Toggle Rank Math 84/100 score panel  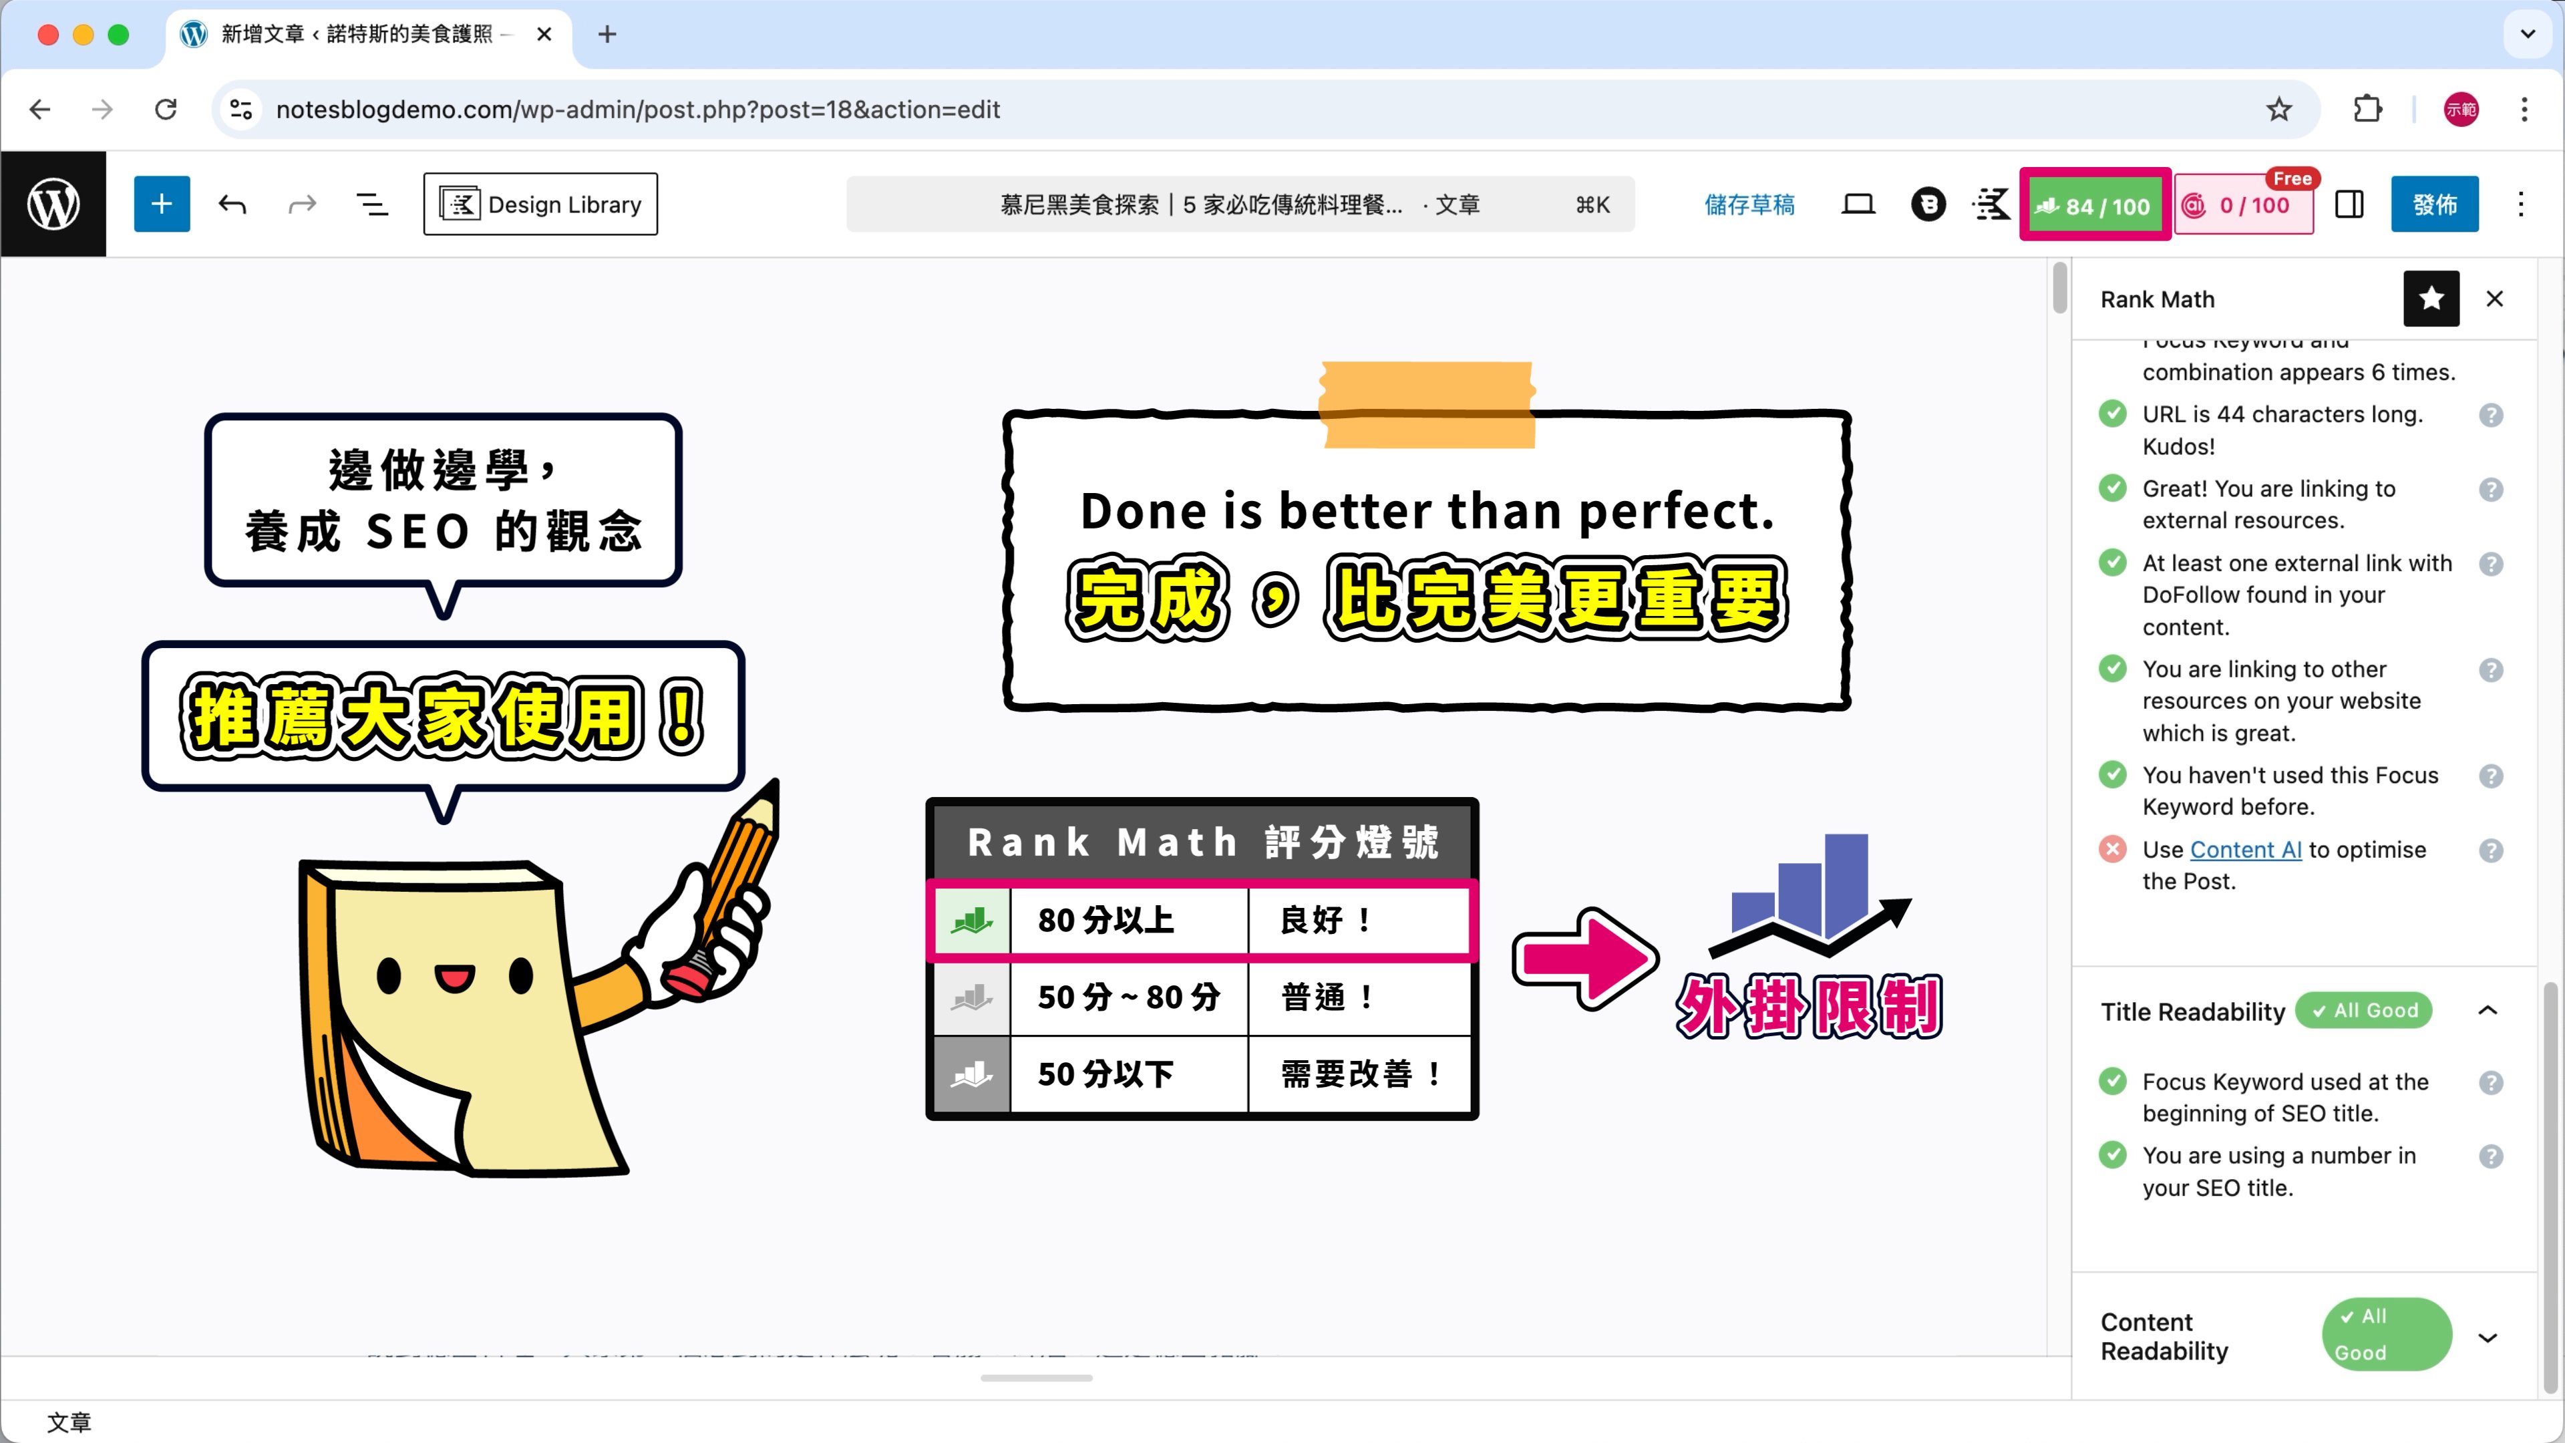2094,205
